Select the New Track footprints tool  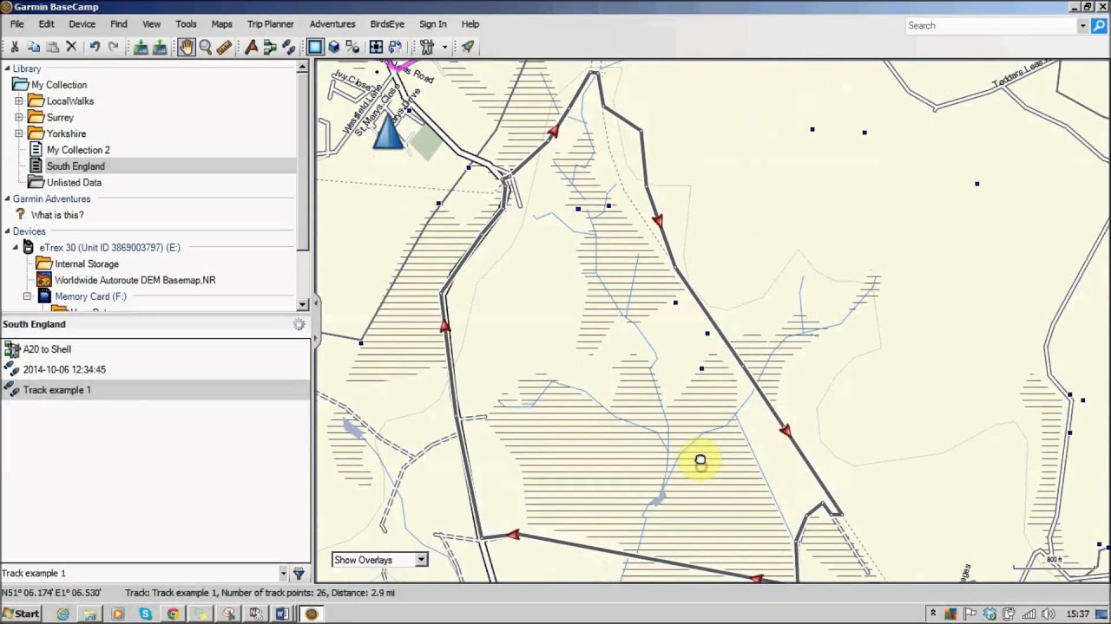289,47
